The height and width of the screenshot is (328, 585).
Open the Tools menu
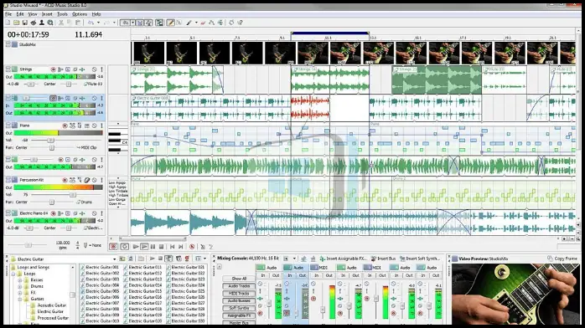[62, 14]
